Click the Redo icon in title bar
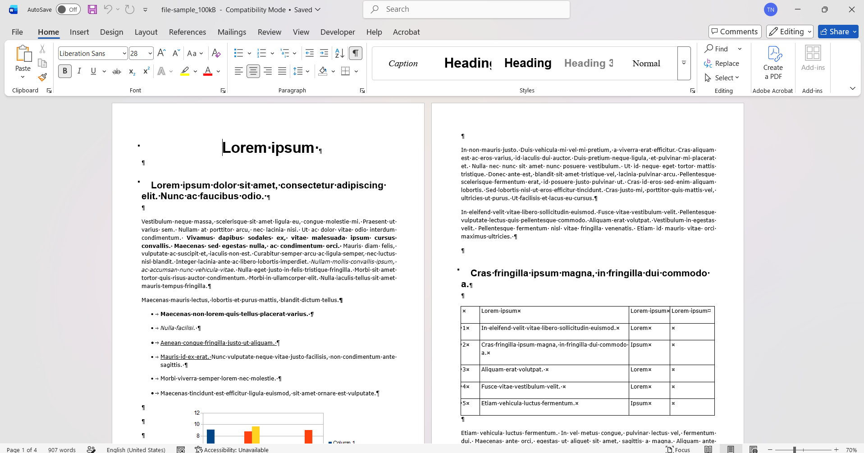 (x=130, y=9)
